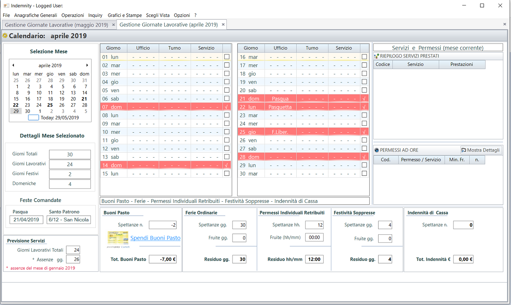The height and width of the screenshot is (305, 511).
Task: Go to previous month in mini calendar
Action: (13, 65)
